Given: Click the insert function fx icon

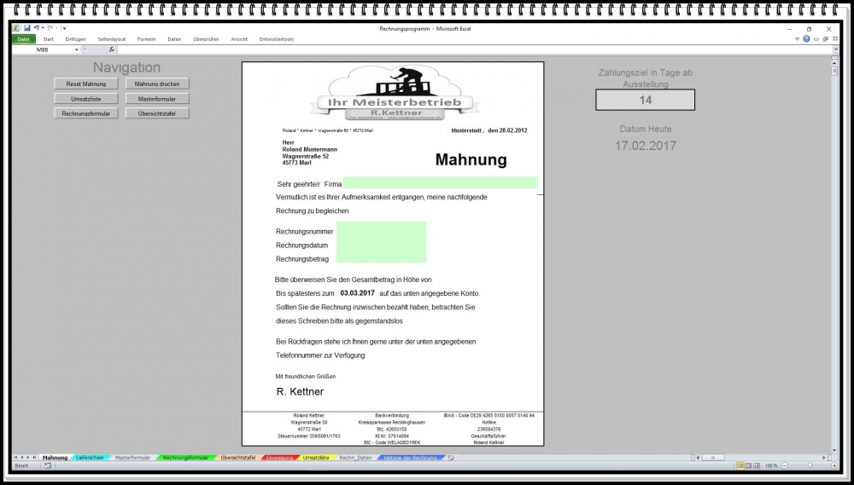Looking at the screenshot, I should [111, 49].
